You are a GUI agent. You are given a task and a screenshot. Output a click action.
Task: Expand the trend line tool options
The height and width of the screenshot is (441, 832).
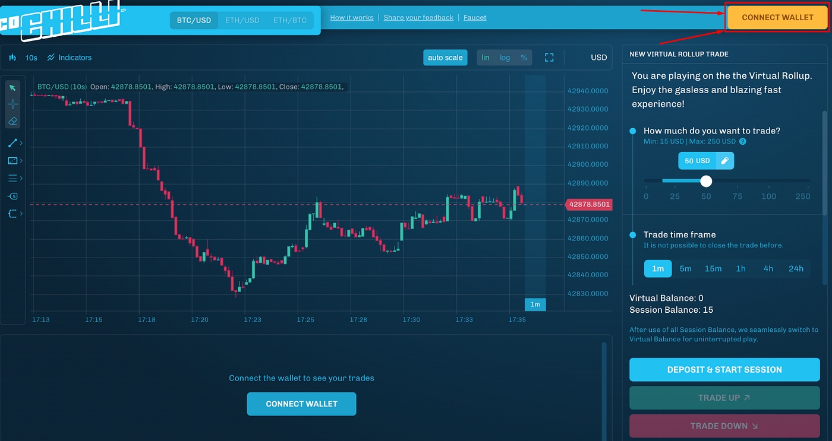click(21, 143)
